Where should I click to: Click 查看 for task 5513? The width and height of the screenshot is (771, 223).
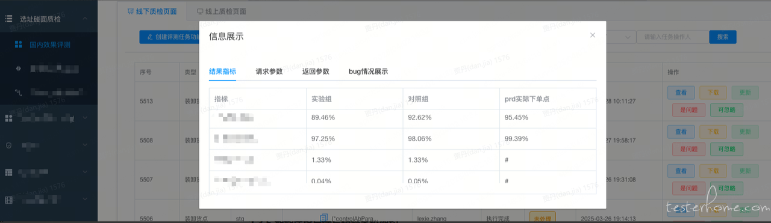click(x=681, y=93)
